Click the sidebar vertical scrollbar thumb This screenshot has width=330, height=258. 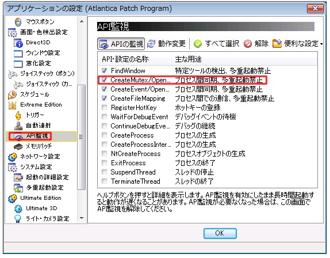pyautogui.click(x=82, y=137)
